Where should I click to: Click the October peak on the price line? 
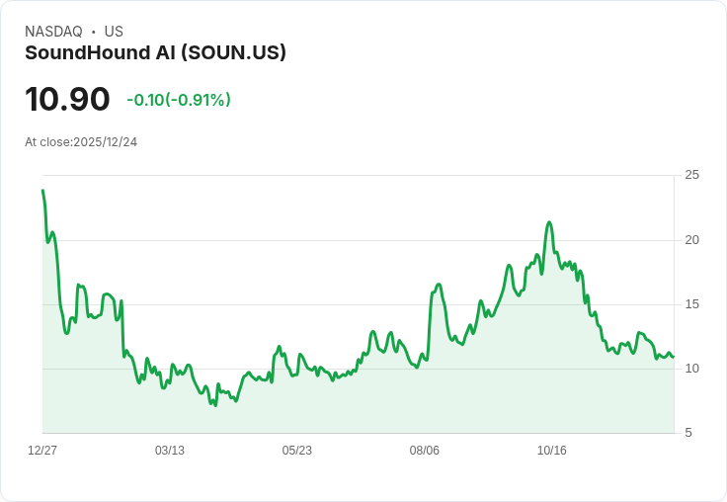[549, 222]
